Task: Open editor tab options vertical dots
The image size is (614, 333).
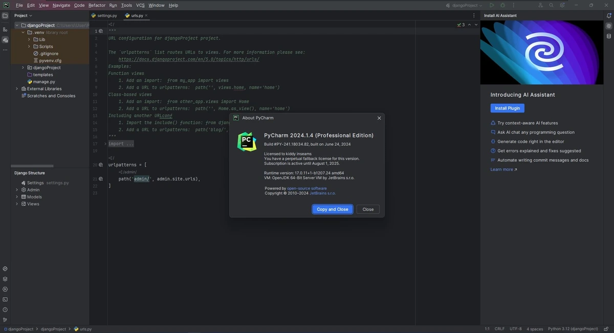Action: point(475,15)
